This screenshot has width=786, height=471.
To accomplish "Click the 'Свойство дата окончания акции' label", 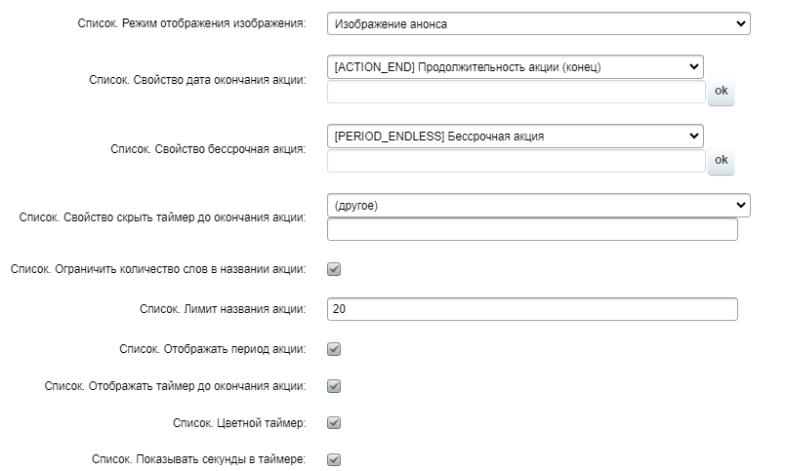I will click(197, 80).
